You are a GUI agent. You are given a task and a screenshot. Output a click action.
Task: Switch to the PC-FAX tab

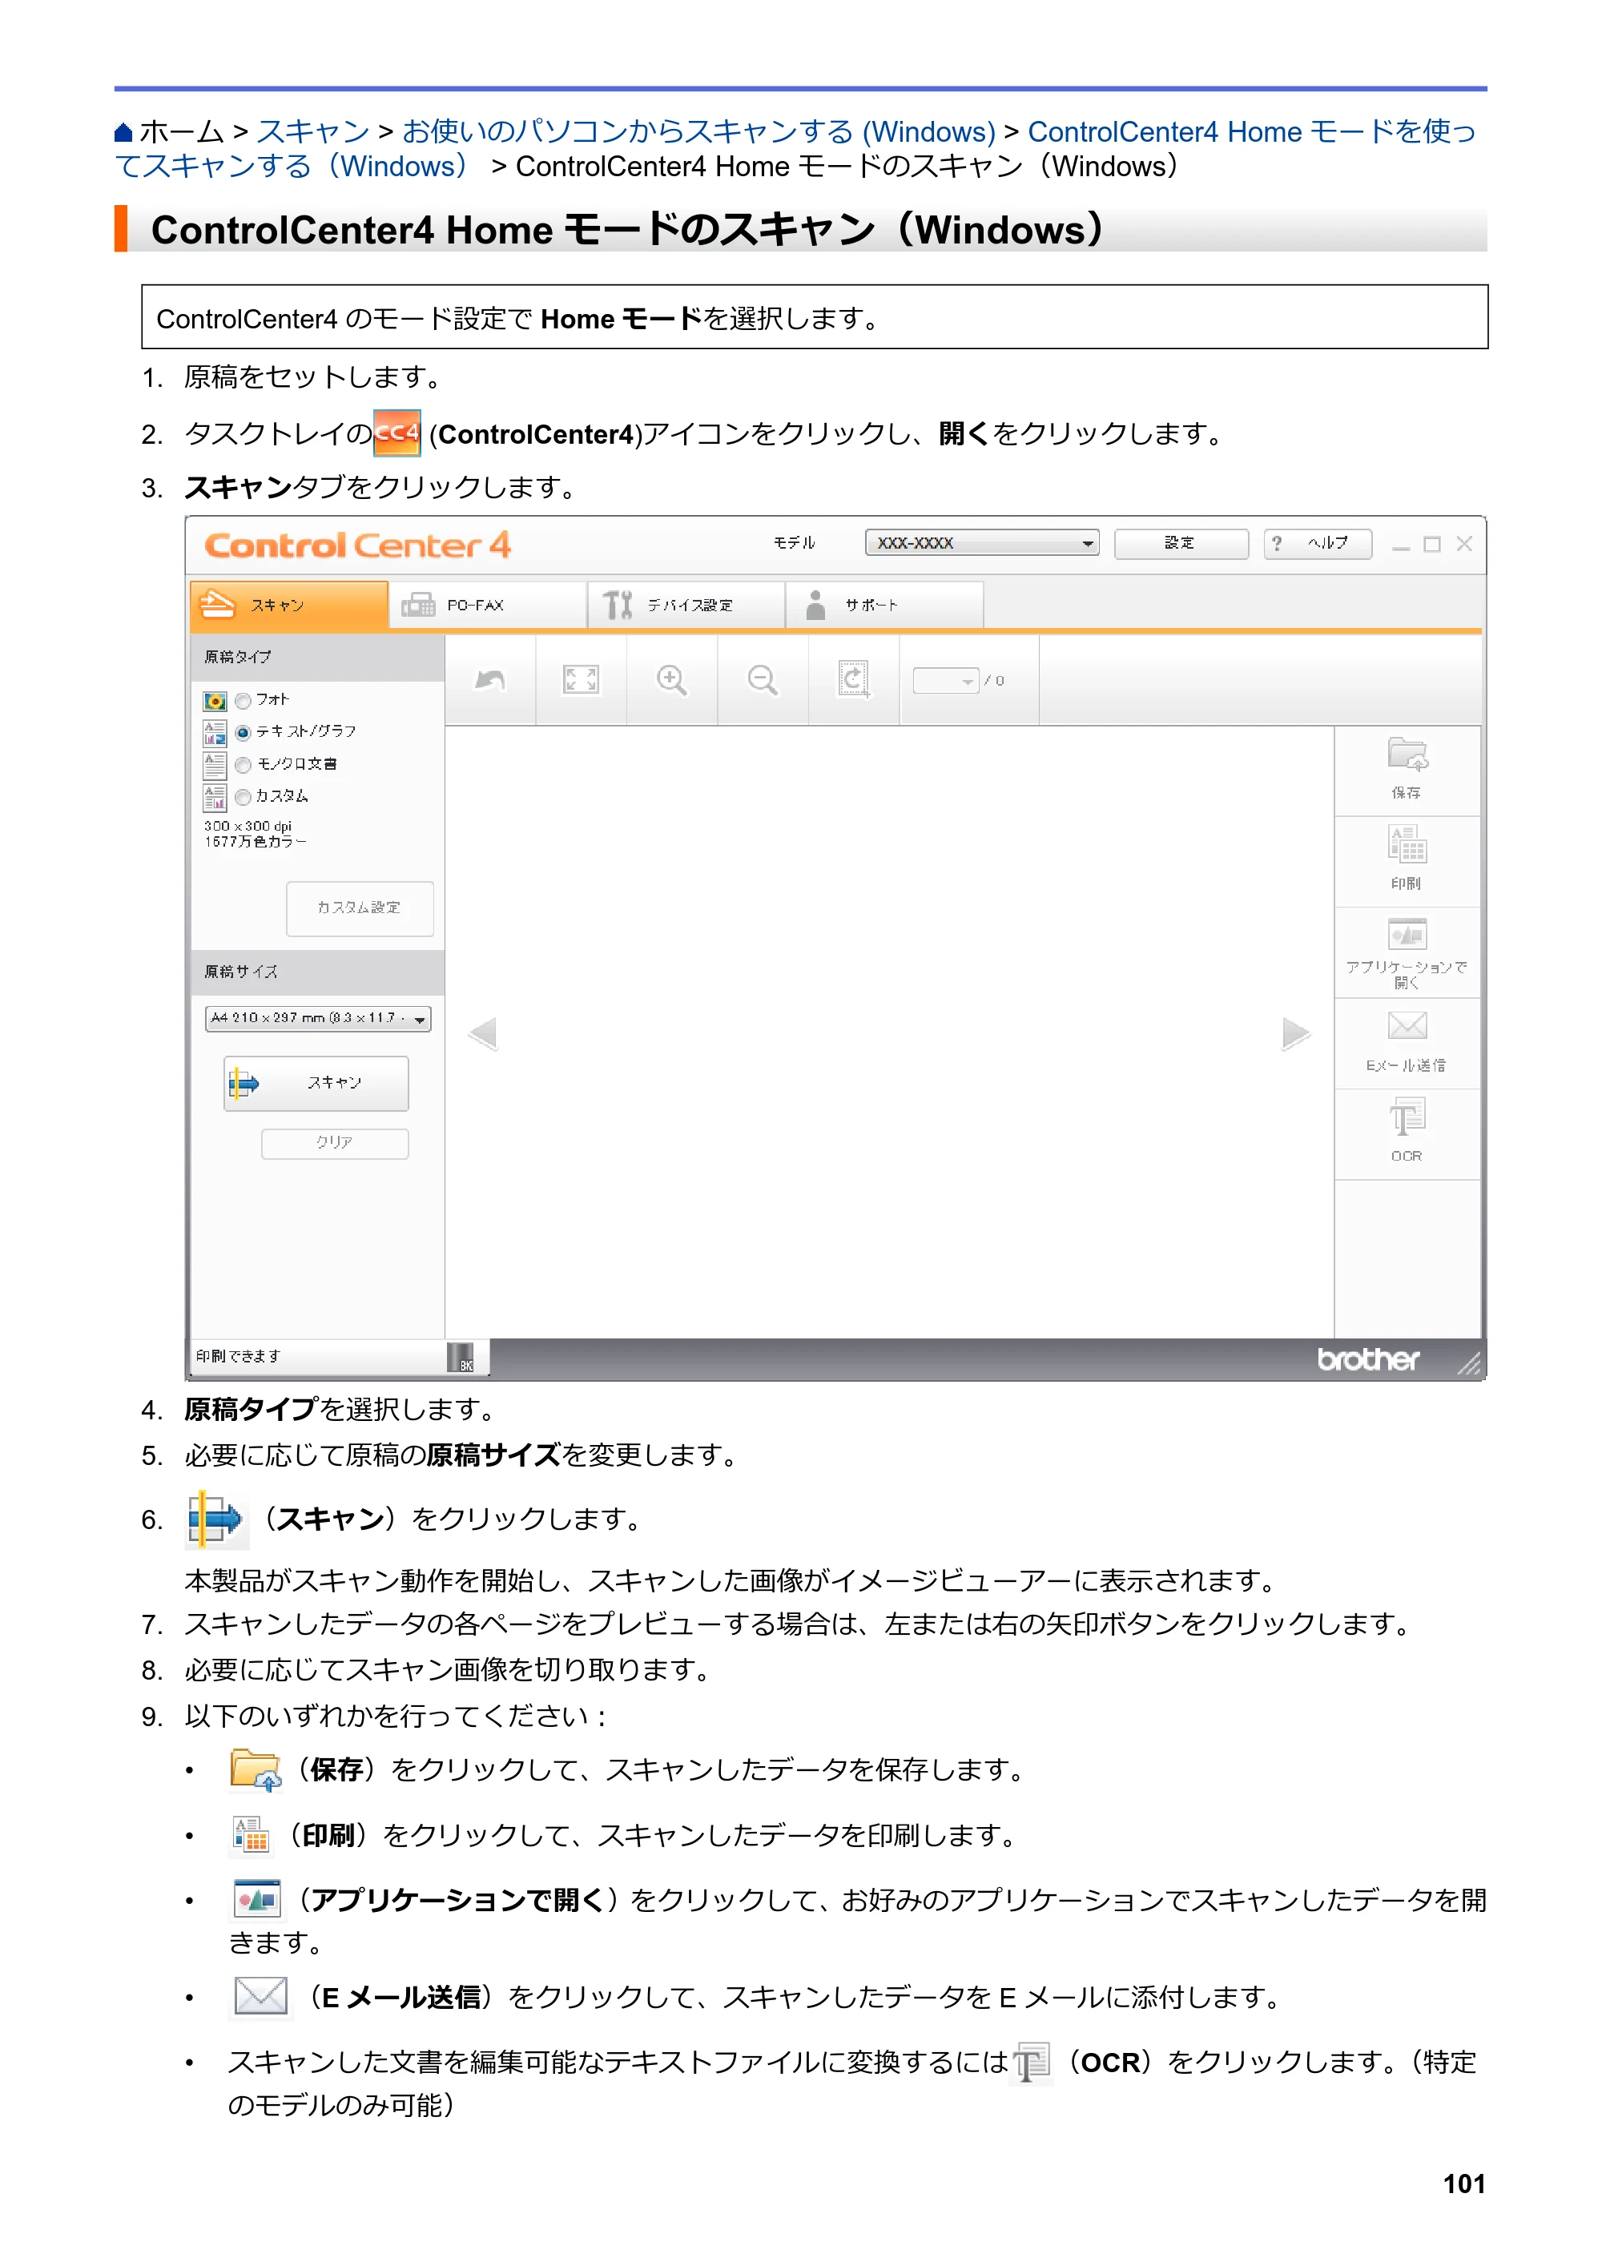pyautogui.click(x=488, y=605)
